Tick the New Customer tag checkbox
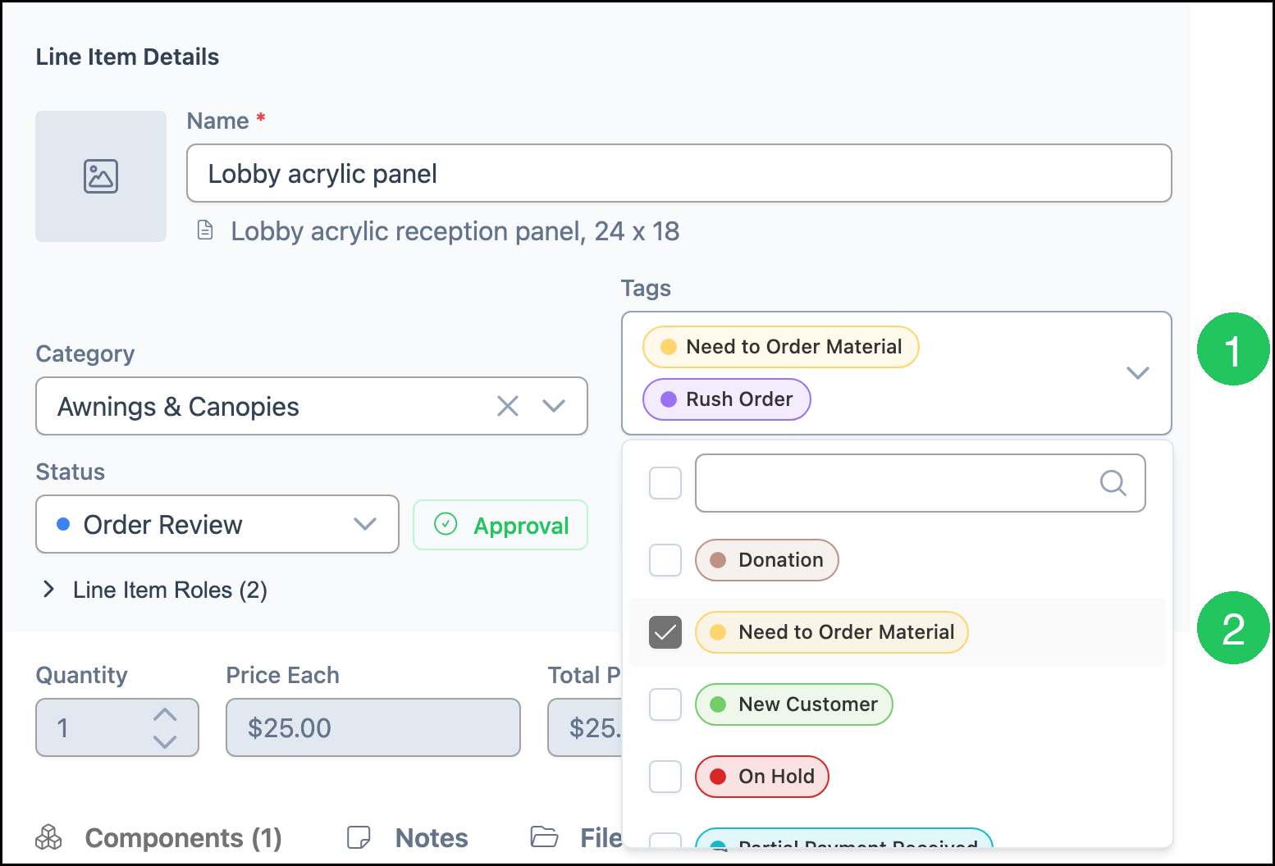 (x=665, y=704)
